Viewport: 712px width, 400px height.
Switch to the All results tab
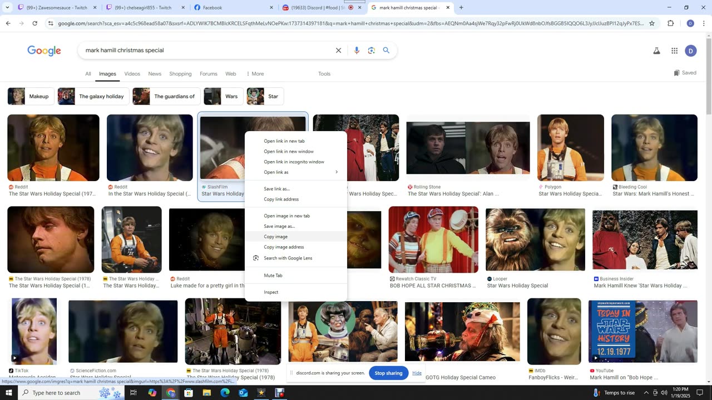tap(88, 74)
